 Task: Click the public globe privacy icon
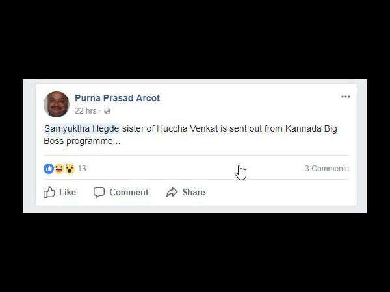coord(107,111)
